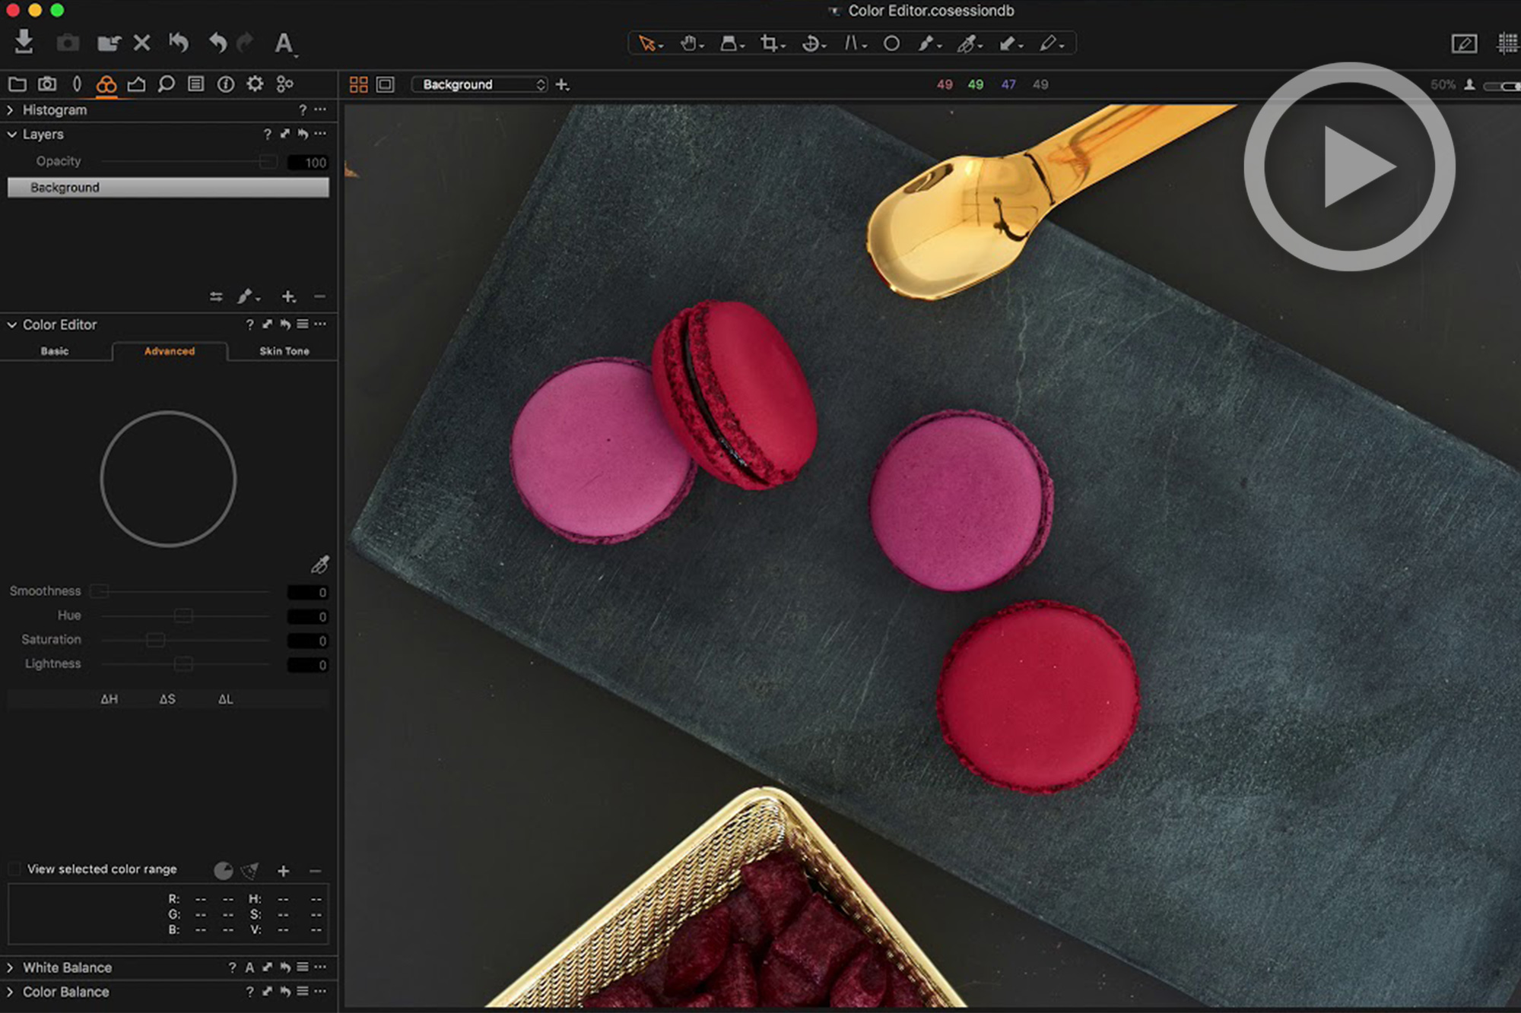The width and height of the screenshot is (1521, 1013).
Task: Open the Exposure tool tab
Action: 137,84
